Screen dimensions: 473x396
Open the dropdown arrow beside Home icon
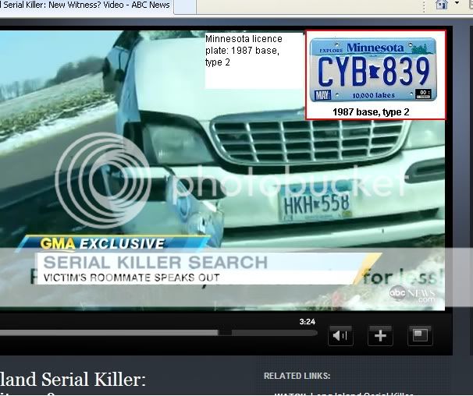[x=455, y=5]
